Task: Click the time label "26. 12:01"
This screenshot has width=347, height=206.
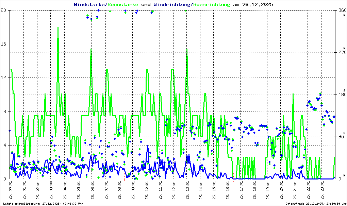Action: click(x=174, y=190)
